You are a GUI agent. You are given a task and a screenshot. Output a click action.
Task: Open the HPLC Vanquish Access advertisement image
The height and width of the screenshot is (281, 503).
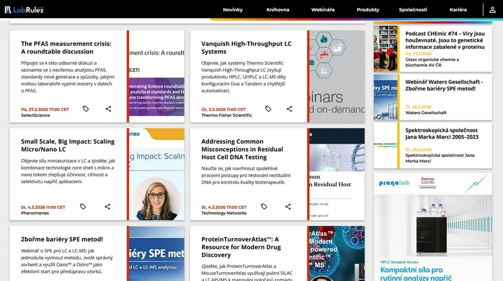tap(432, 227)
